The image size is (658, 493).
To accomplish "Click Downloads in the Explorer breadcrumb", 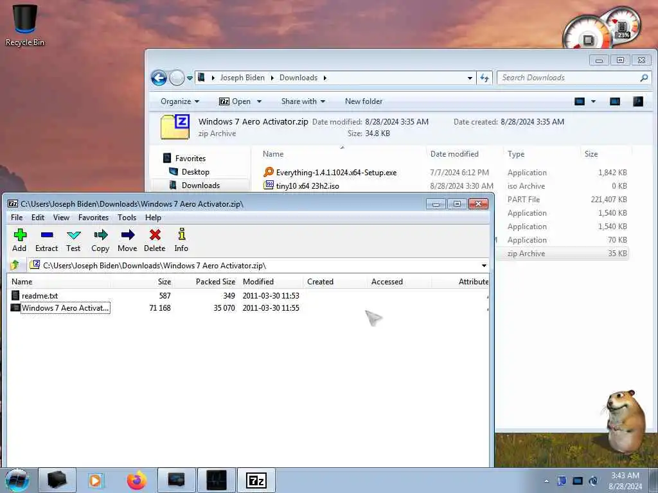I will pos(298,78).
